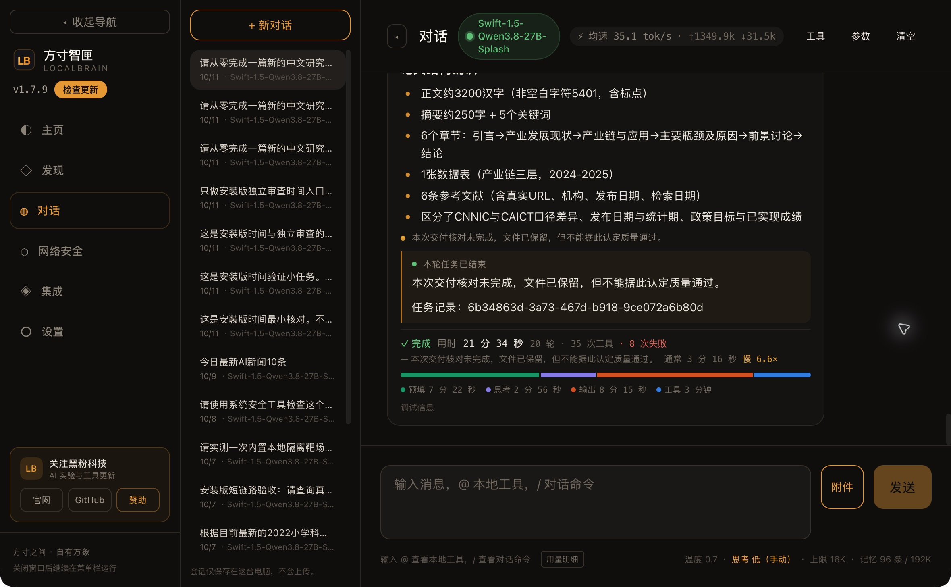
Task: Click the 附件 attachment button
Action: pyautogui.click(x=842, y=487)
